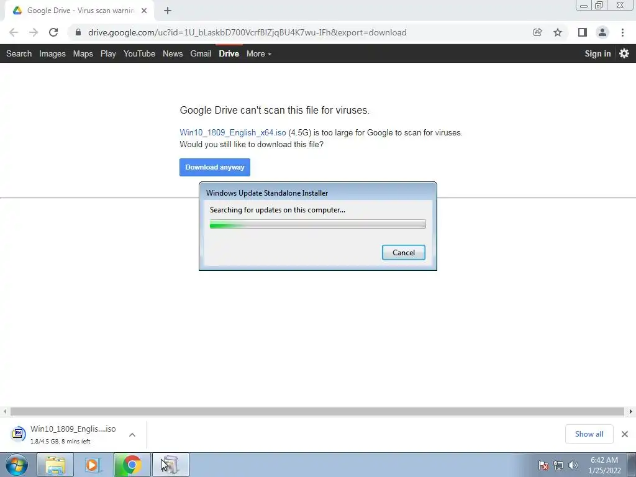Open the Chrome profile avatar

(x=602, y=32)
